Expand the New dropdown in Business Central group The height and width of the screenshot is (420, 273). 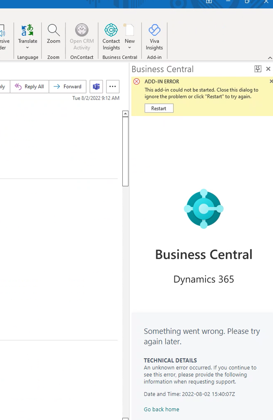pyautogui.click(x=130, y=48)
